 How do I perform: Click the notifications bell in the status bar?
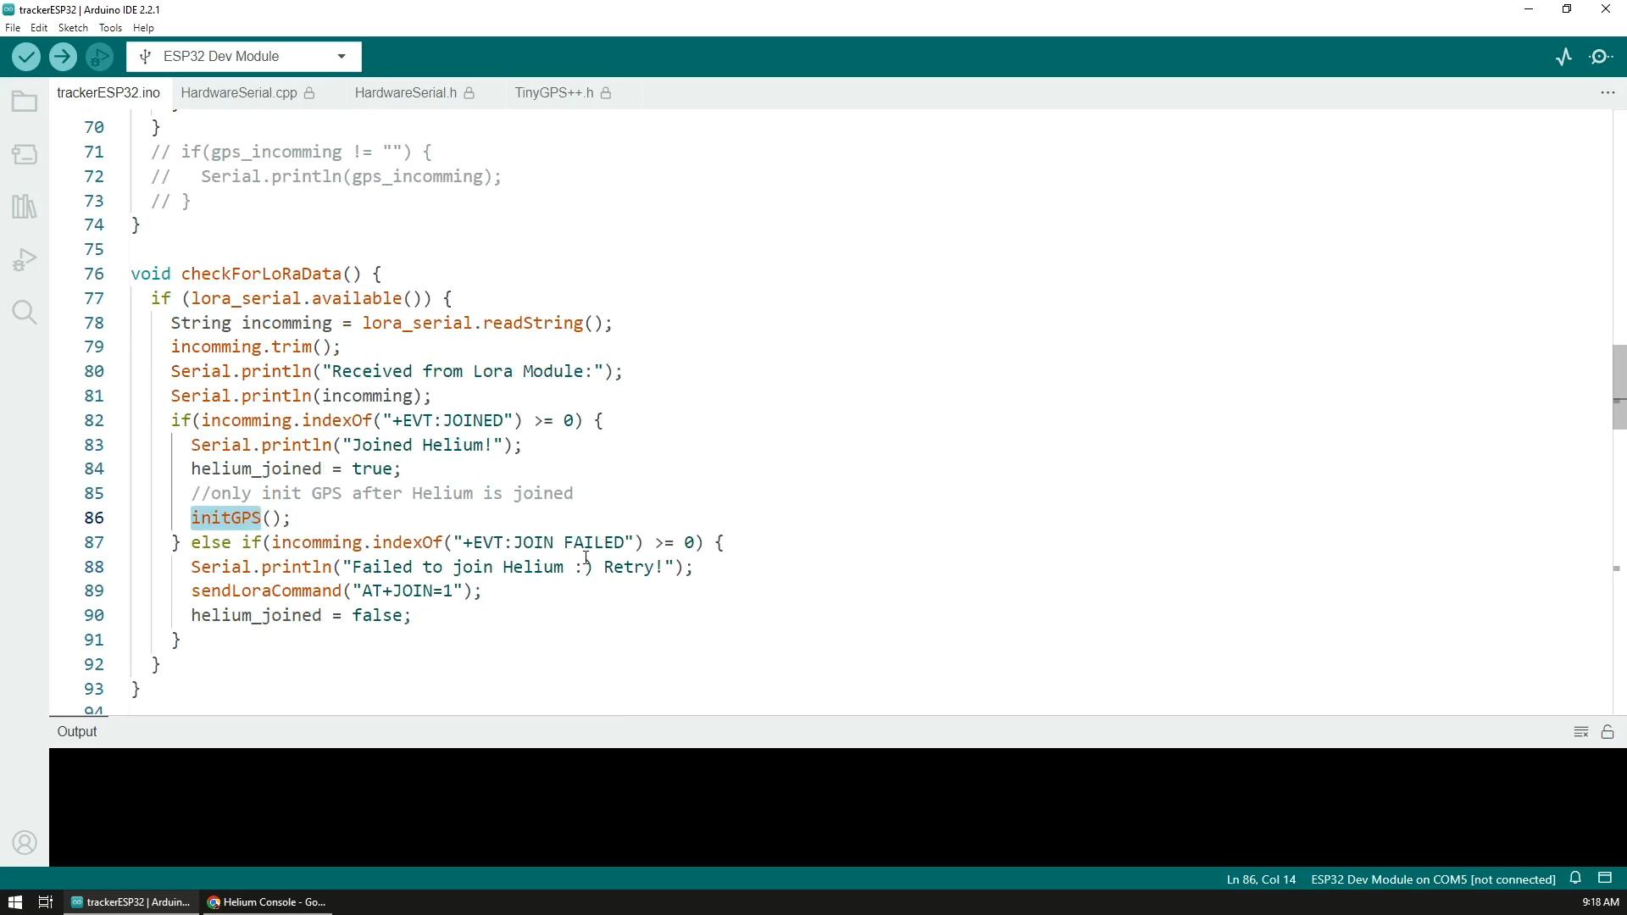1575,879
